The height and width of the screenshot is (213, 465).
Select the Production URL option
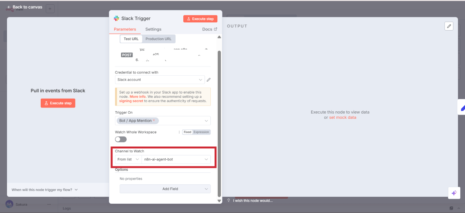point(158,39)
